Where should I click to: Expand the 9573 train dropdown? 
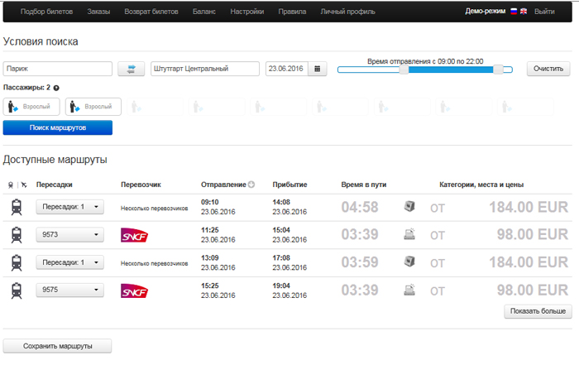[69, 234]
